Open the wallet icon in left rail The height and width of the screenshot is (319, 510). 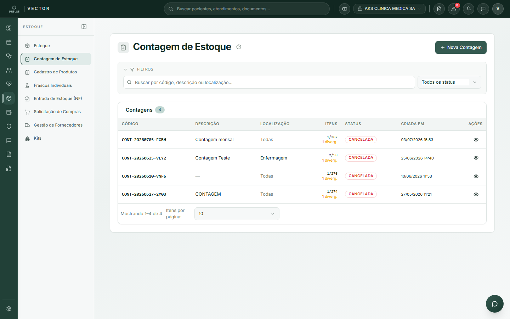9,112
